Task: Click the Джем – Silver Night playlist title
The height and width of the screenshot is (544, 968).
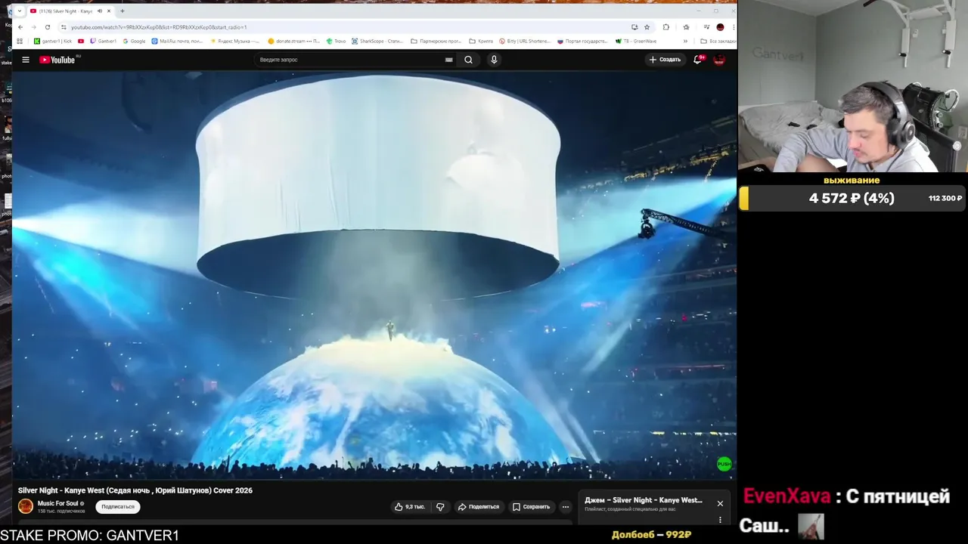Action: pos(644,500)
